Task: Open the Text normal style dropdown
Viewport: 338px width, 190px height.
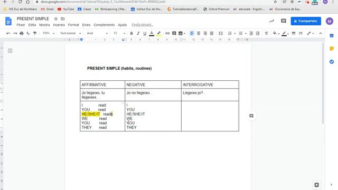Action: pyautogui.click(x=70, y=33)
